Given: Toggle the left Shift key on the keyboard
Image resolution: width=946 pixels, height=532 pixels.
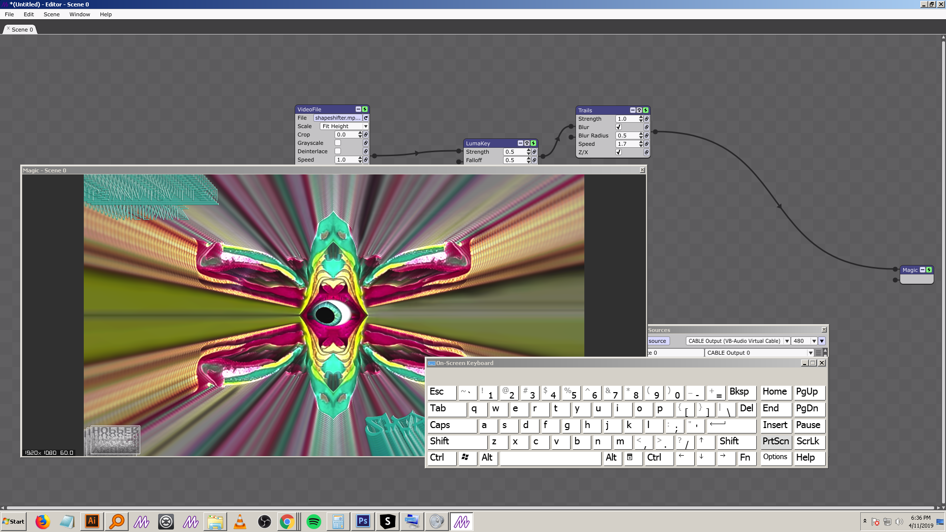Looking at the screenshot, I should click(x=457, y=441).
